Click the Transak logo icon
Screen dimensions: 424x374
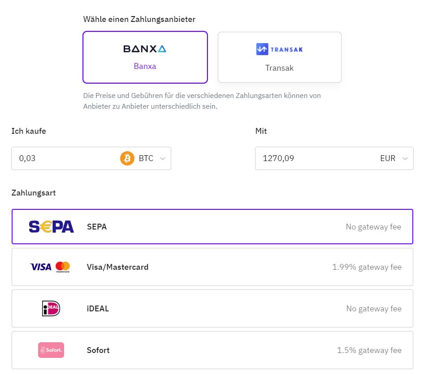[279, 49]
